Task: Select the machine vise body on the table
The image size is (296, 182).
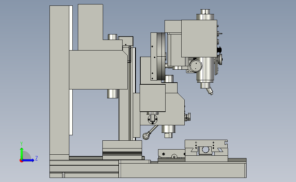Action: (x=206, y=151)
